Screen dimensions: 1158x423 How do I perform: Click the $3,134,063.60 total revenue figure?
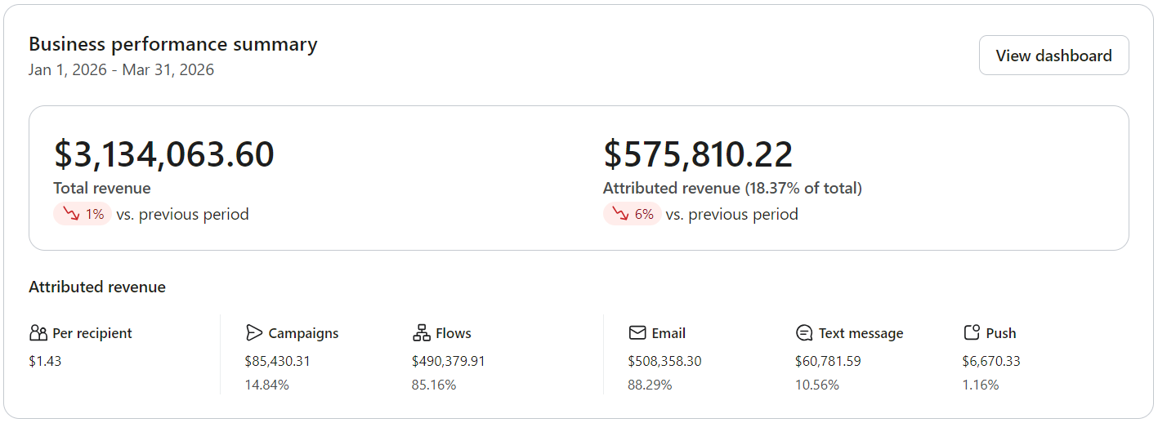(164, 154)
